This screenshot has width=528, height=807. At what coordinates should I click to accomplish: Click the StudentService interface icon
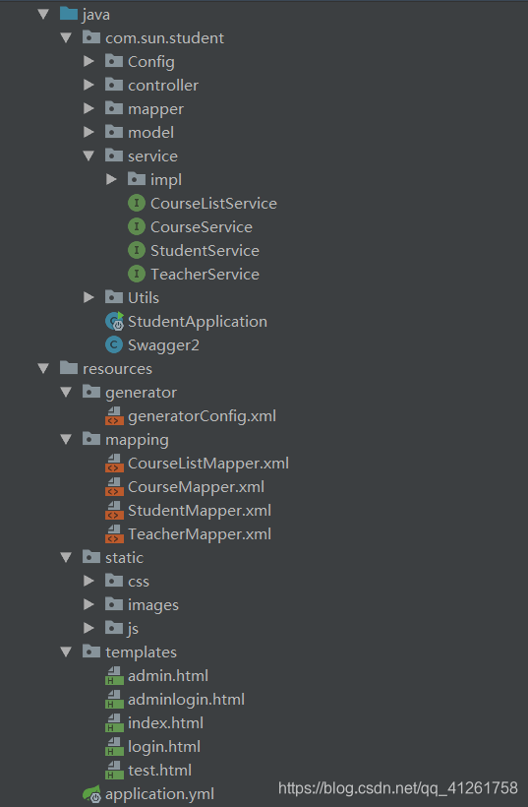pos(137,250)
